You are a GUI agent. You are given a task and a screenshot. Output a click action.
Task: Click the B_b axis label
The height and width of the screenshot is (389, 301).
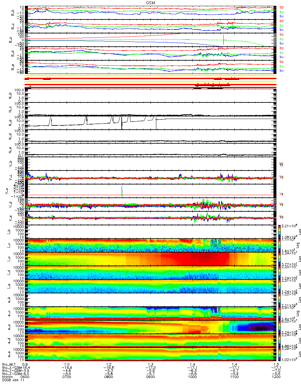[x=13, y=13]
